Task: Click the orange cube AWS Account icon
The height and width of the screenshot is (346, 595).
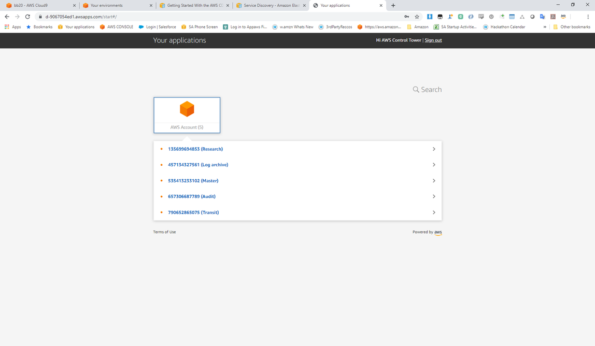Action: point(187,109)
